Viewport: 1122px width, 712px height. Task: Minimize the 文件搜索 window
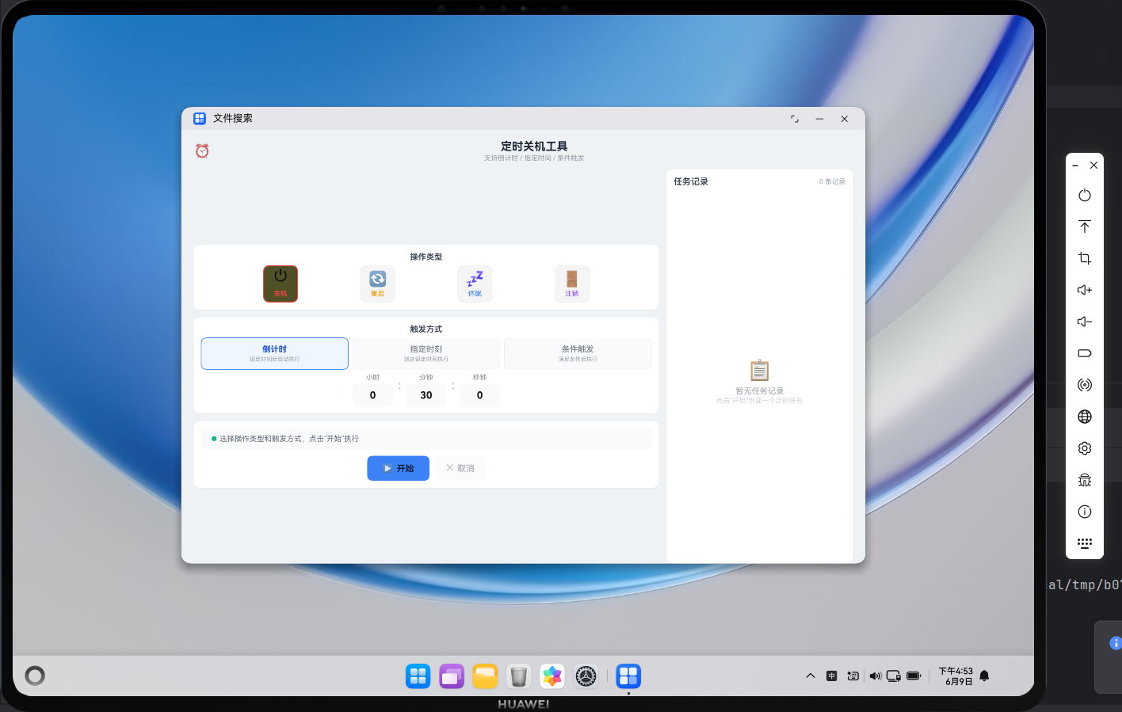point(819,119)
